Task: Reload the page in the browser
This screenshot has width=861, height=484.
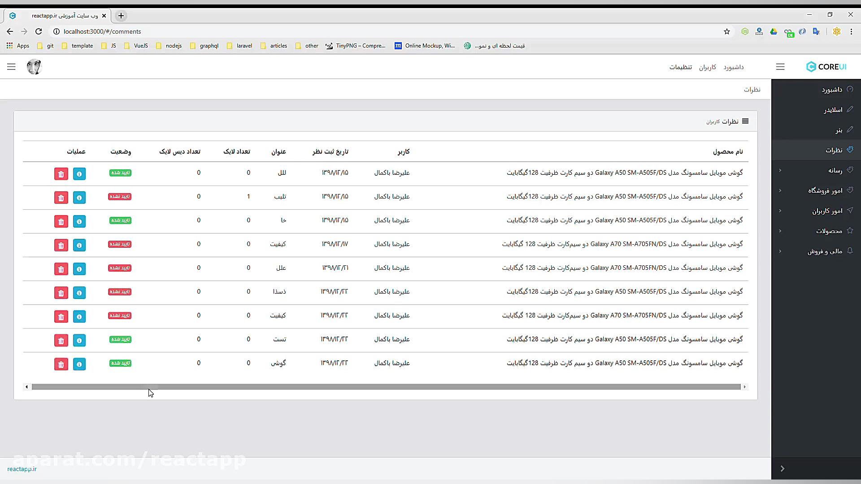Action: coord(39,31)
